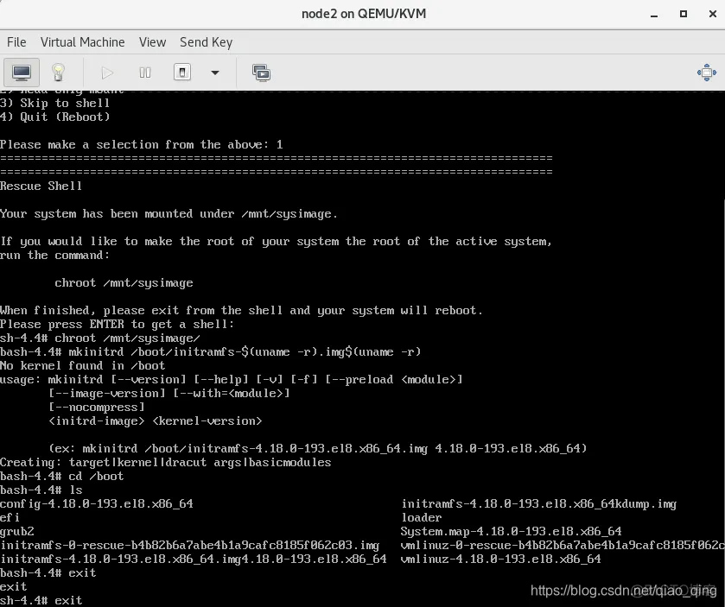This screenshot has height=607, width=725.
Task: Click the last 'sh-4.4# exit' prompt line
Action: coord(41,600)
